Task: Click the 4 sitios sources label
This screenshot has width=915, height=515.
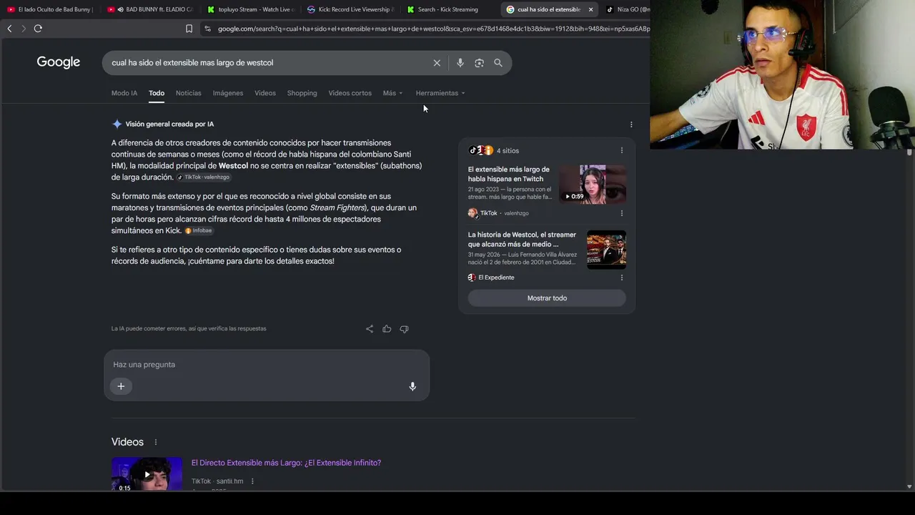Action: pos(508,151)
